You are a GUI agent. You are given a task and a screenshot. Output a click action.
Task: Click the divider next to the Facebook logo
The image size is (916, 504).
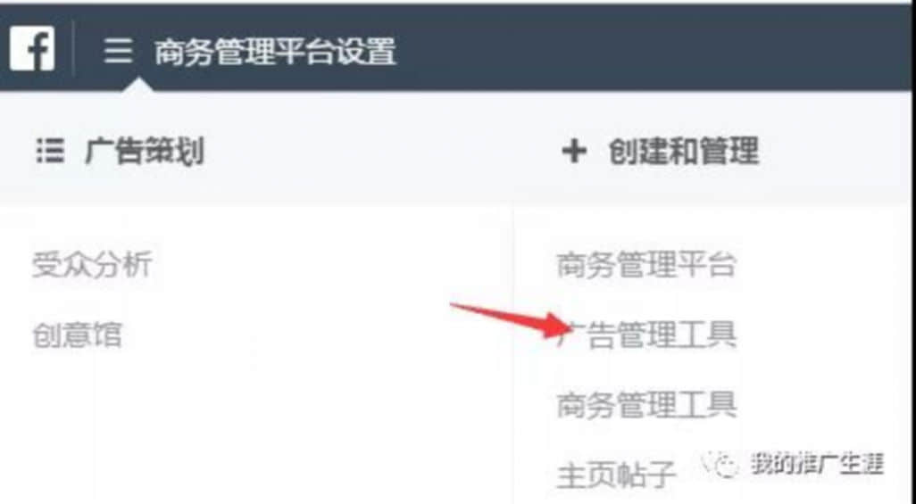click(73, 48)
